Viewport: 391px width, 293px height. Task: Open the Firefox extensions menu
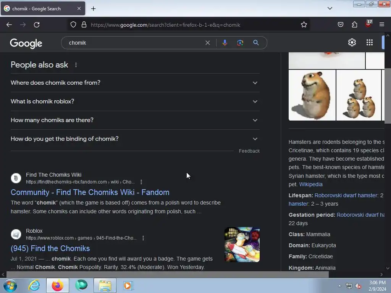click(x=354, y=25)
